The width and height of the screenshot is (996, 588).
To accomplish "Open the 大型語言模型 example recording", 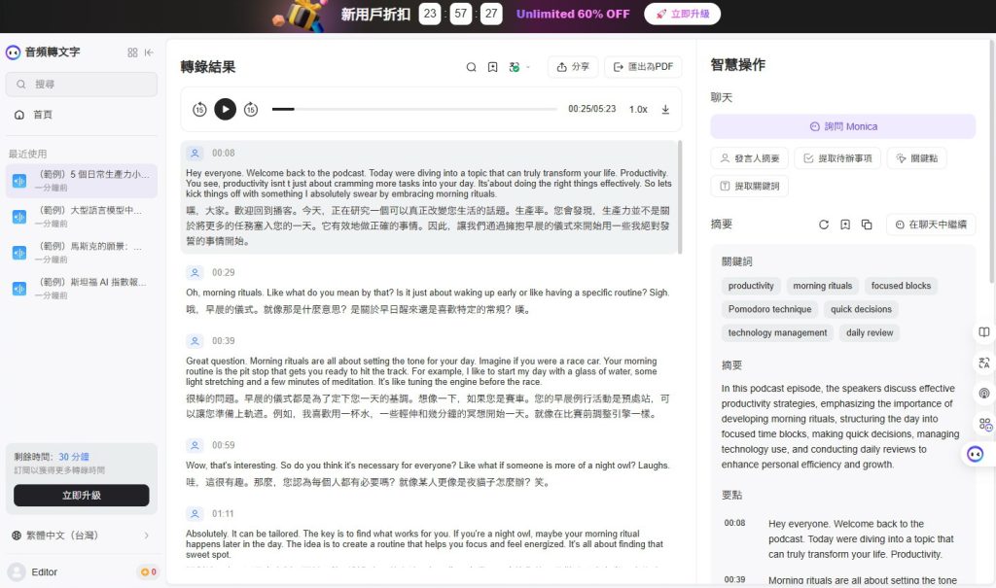I will pyautogui.click(x=81, y=216).
